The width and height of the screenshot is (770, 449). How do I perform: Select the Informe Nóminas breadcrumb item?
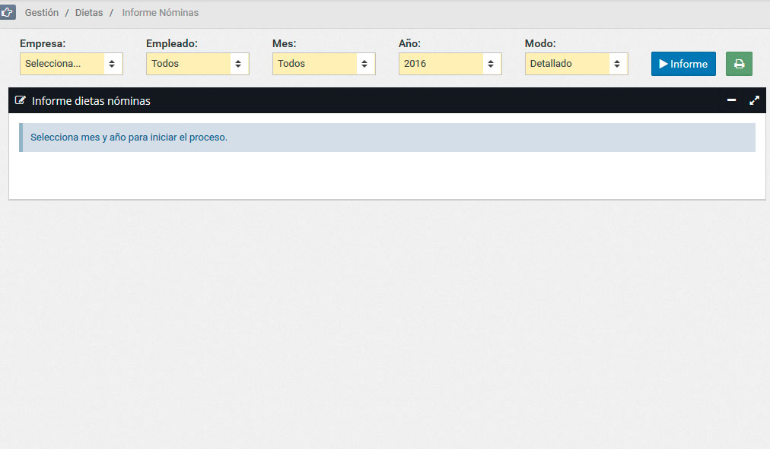click(160, 13)
